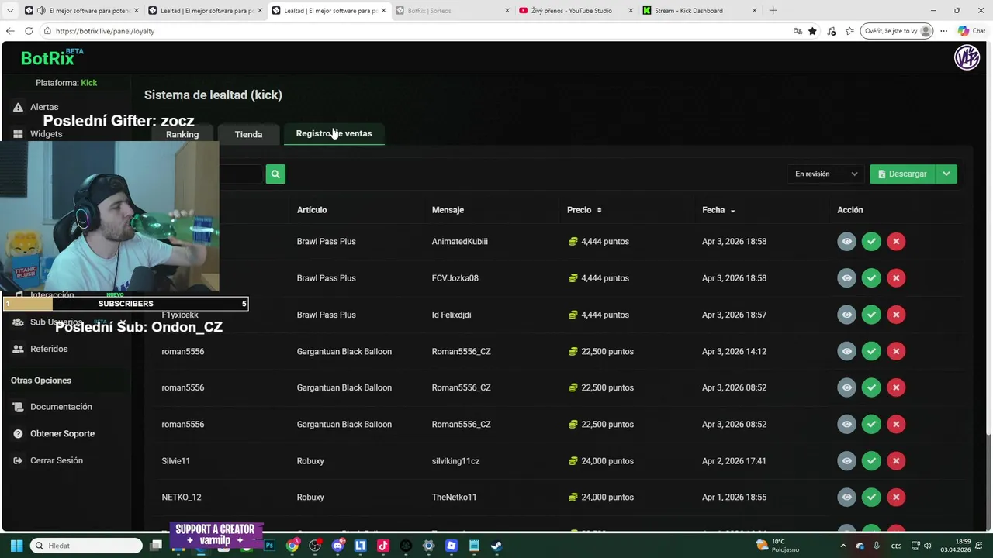This screenshot has height=558, width=993.
Task: Click the 24,000 puntos price for silviking11cz
Action: coord(600,461)
